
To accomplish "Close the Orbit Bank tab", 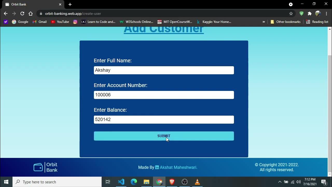I will coord(60,4).
